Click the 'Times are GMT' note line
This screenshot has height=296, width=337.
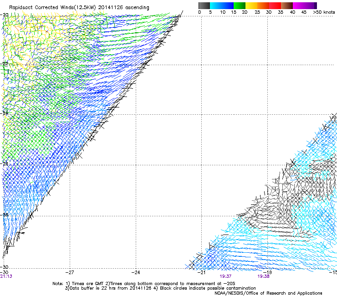(144, 284)
